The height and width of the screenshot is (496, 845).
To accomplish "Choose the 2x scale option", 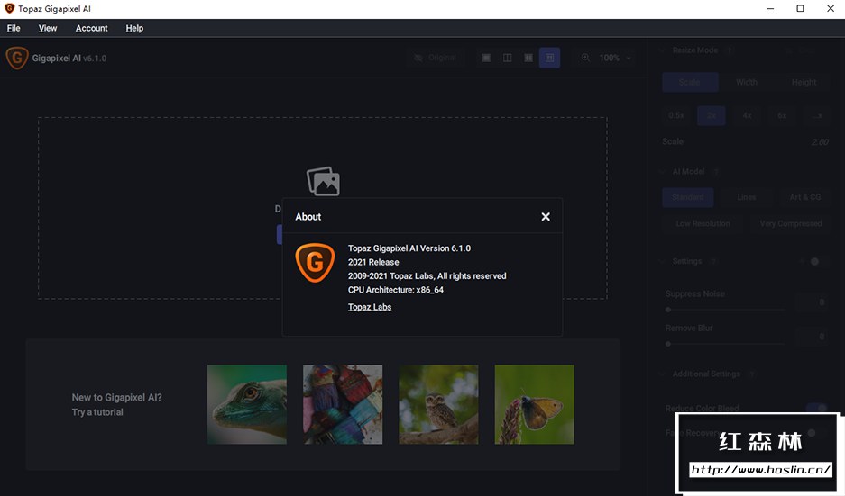I will pos(712,115).
